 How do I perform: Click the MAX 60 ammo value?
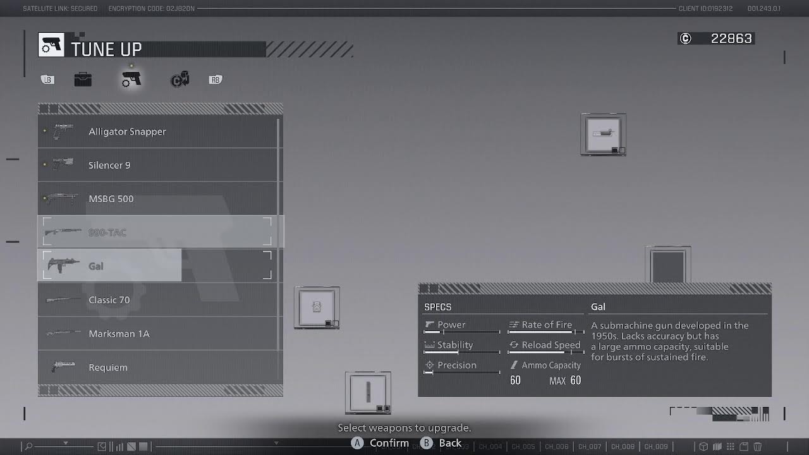(565, 380)
